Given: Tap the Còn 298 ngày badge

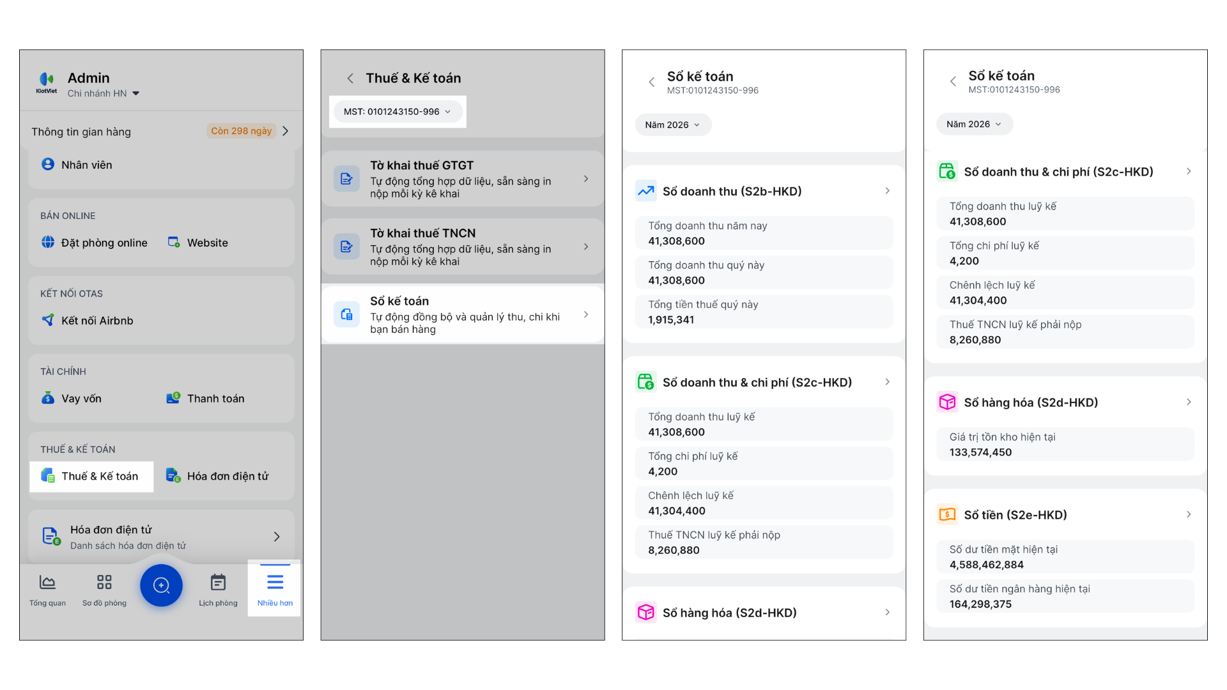Looking at the screenshot, I should pos(241,131).
